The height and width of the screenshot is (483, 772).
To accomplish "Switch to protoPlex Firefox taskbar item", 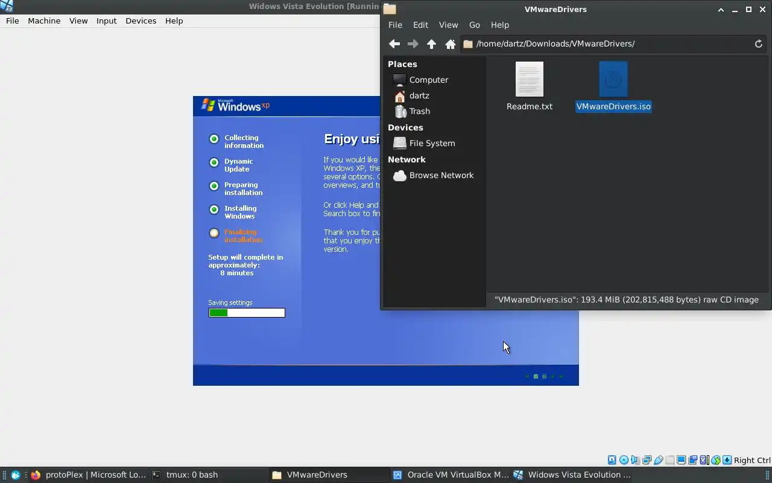I will click(87, 475).
